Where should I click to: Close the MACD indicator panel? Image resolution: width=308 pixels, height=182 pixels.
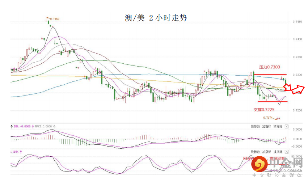[x=287, y=127]
